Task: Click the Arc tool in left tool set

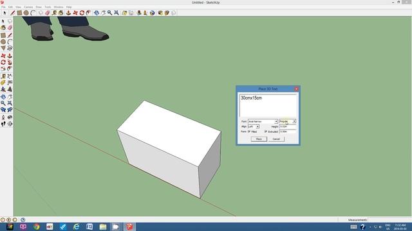Action: [10, 42]
